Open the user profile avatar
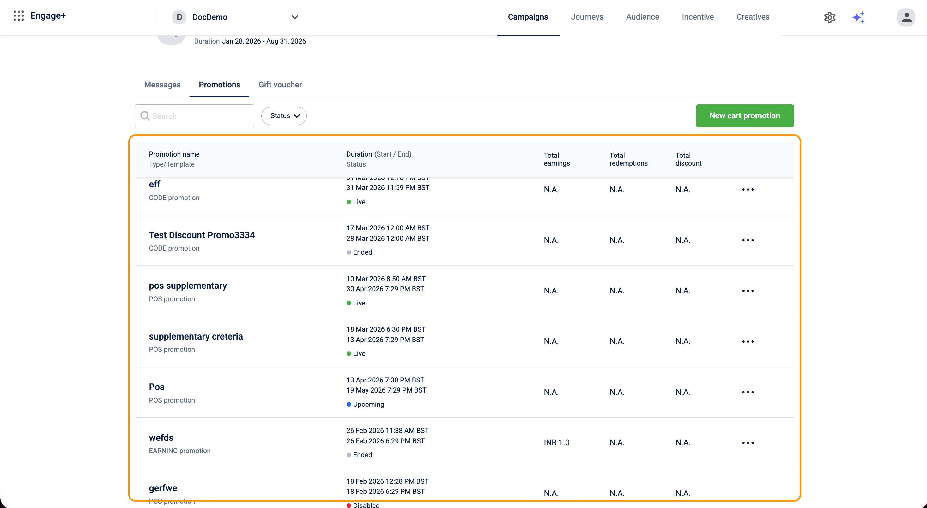The width and height of the screenshot is (927, 508). click(906, 17)
